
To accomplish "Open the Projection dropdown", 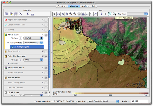I will [x=103, y=101].
